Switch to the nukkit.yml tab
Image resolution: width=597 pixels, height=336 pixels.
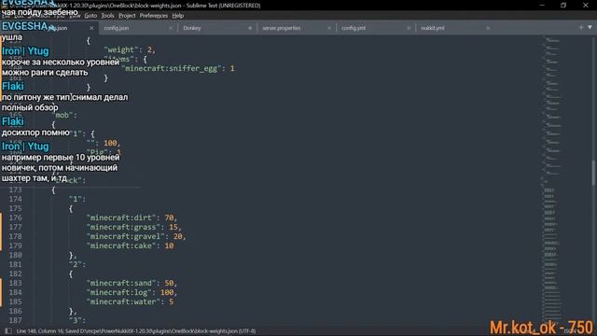(x=433, y=28)
